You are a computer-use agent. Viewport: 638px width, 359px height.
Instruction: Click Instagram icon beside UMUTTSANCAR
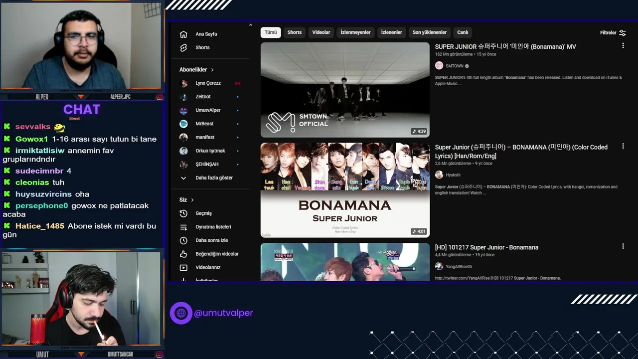pos(159,355)
